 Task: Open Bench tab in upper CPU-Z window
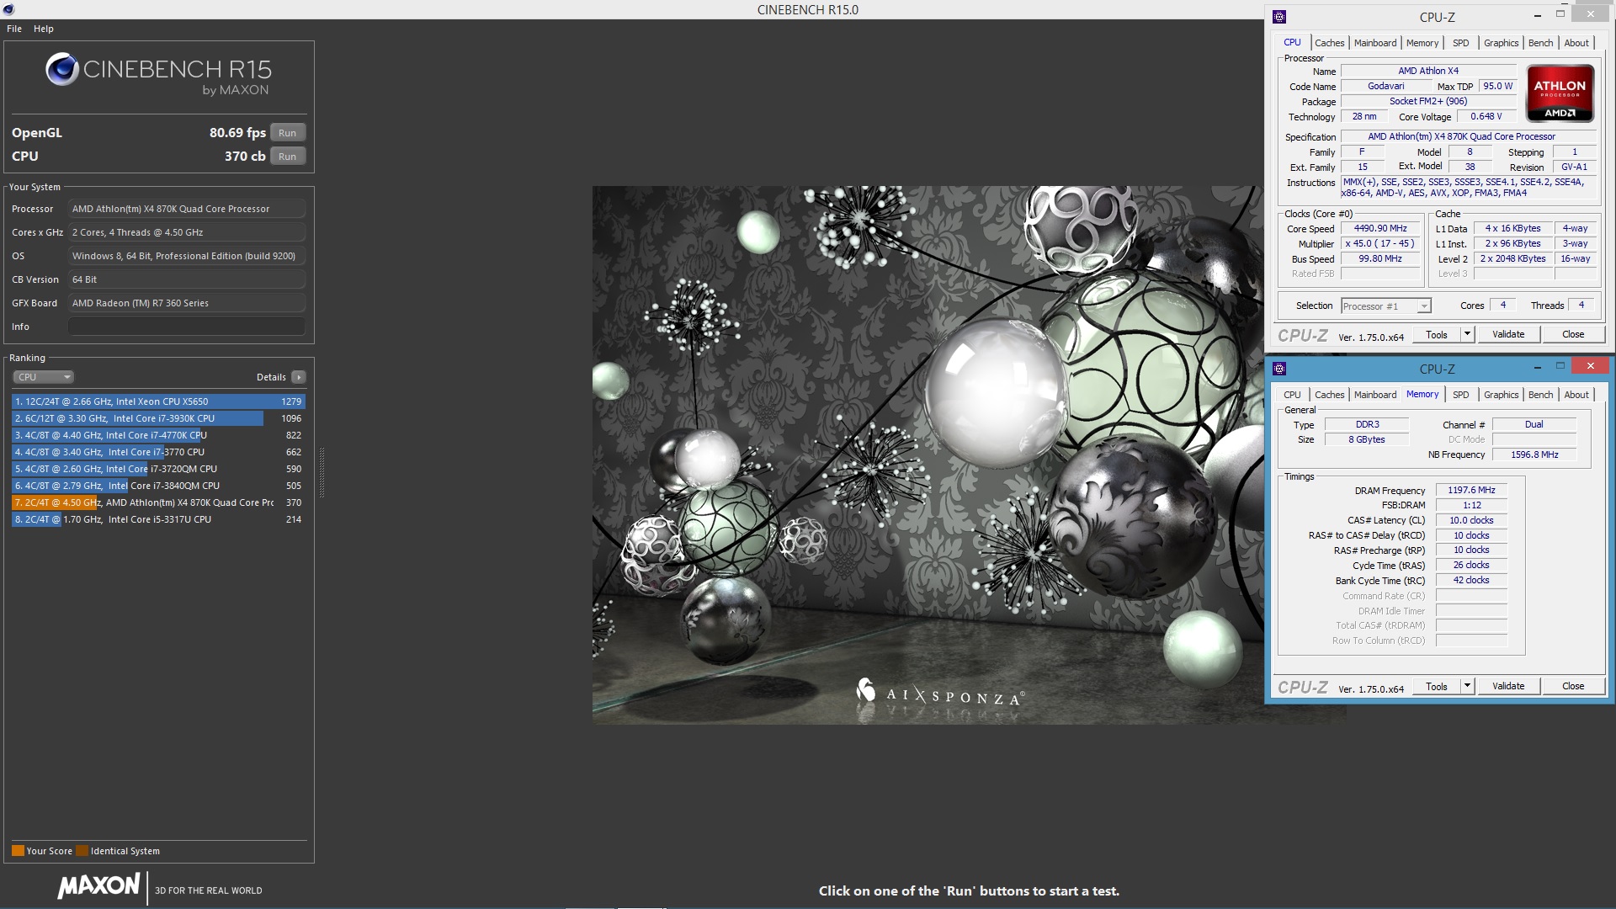[x=1540, y=43]
